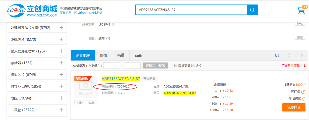Viewport: 309px width, 120px height.
Task: Click the 新品预售 ribbon badge
Action: pyautogui.click(x=83, y=78)
